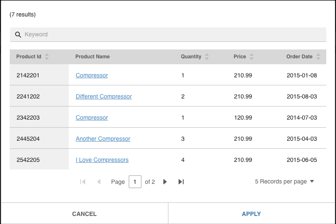Click order date 2015-01-08
Viewport: 336px width, 224px height.
click(302, 75)
